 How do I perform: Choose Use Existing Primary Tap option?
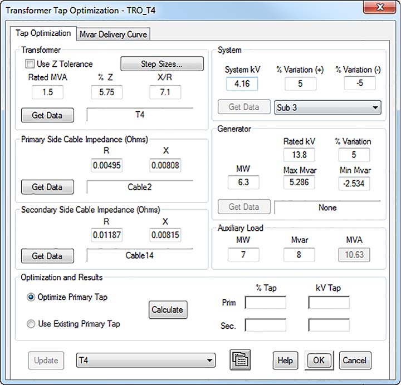[31, 324]
